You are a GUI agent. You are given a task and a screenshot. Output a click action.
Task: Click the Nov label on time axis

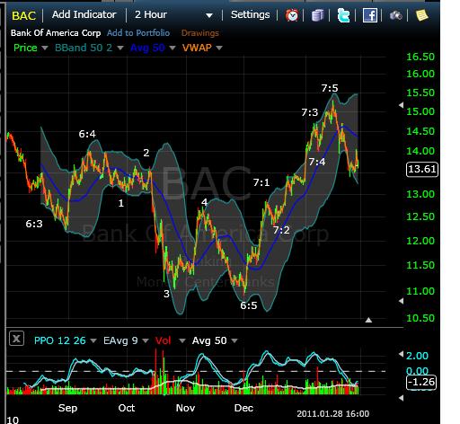[x=185, y=408]
